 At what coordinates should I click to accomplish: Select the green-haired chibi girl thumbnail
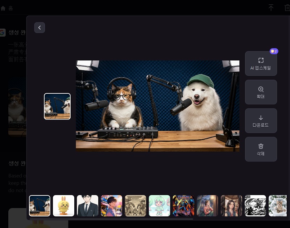click(159, 206)
